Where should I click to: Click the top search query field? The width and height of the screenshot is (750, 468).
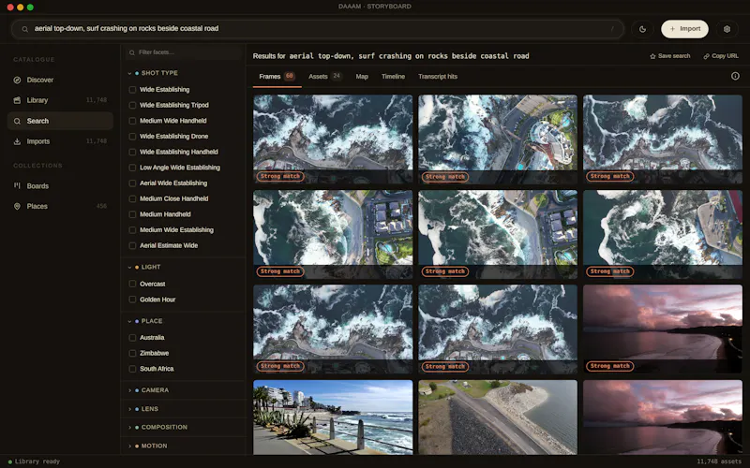pos(318,29)
